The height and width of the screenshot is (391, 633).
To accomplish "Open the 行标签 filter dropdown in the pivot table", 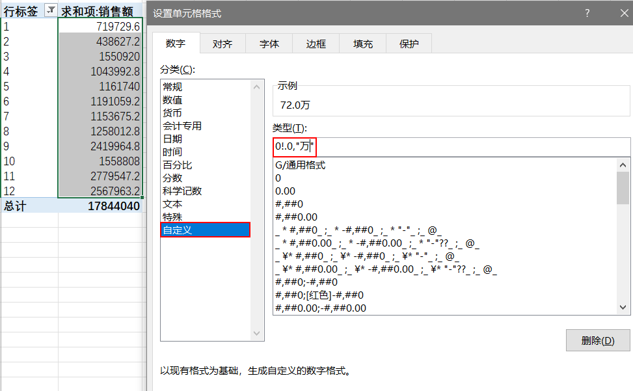I will click(51, 11).
